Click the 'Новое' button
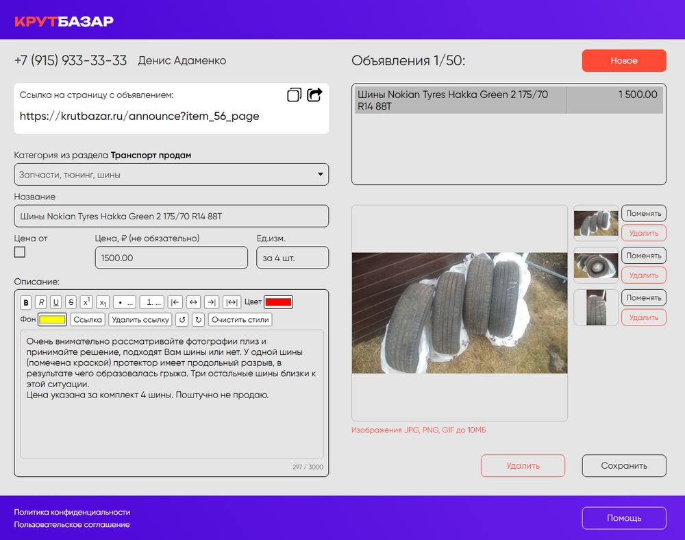Image resolution: width=685 pixels, height=540 pixels. (x=623, y=61)
